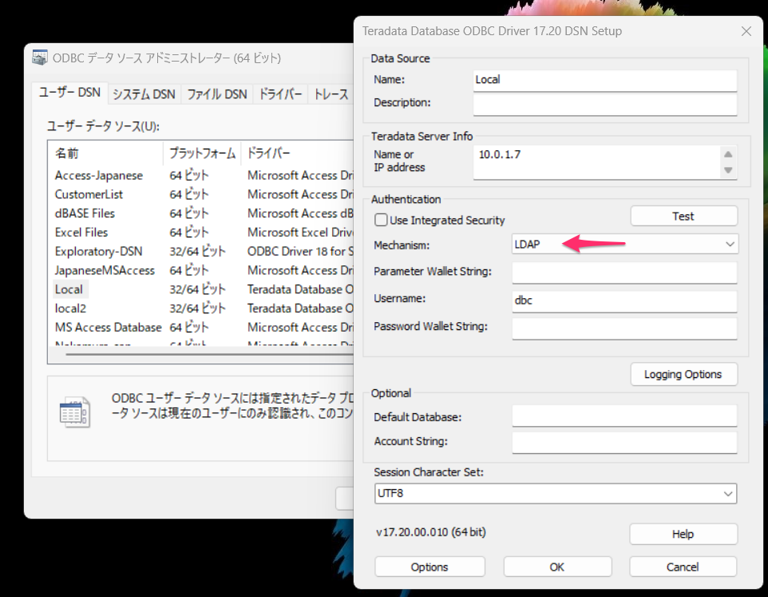Click the Description input field

tap(605, 104)
